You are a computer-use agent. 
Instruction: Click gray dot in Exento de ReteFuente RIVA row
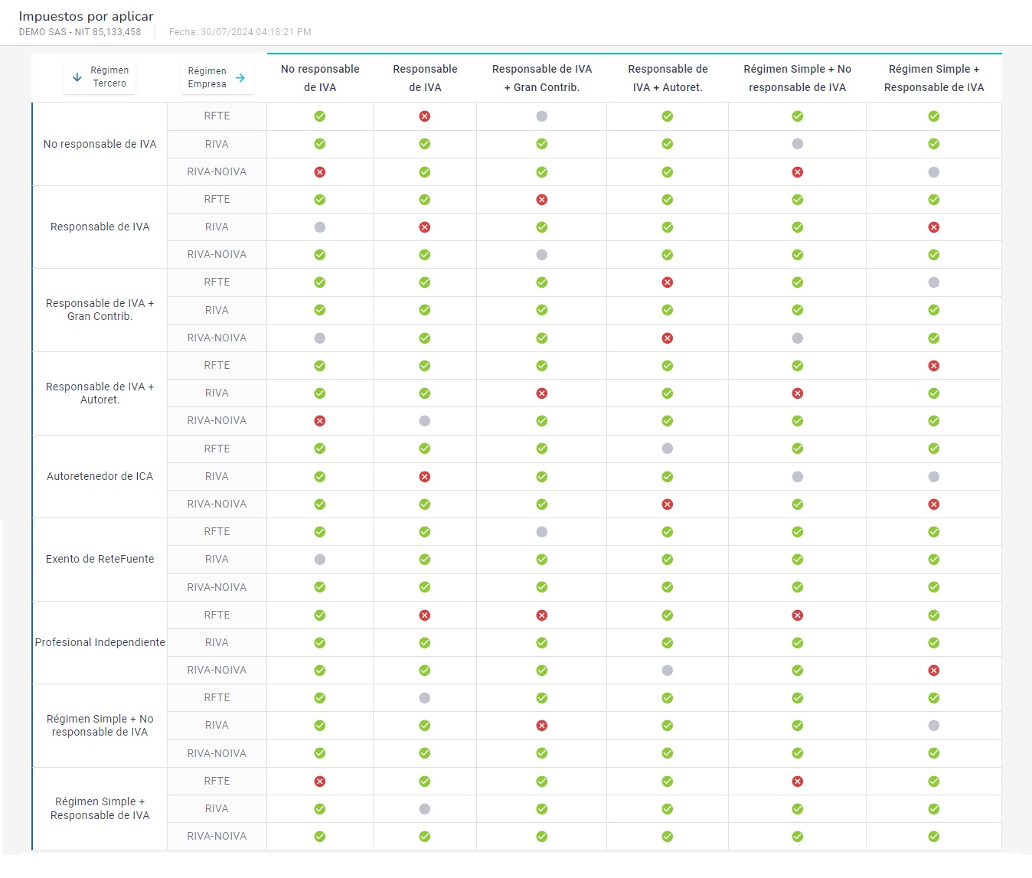pyautogui.click(x=320, y=559)
